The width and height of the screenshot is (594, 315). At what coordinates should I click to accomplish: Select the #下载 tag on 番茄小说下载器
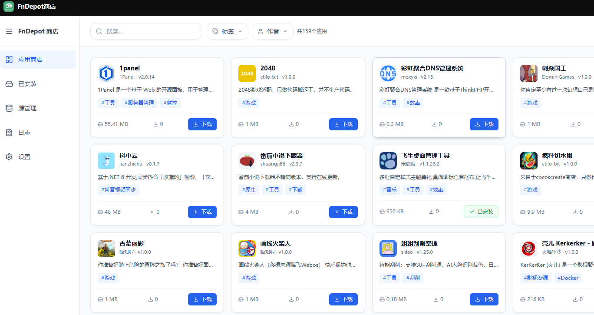tap(296, 190)
